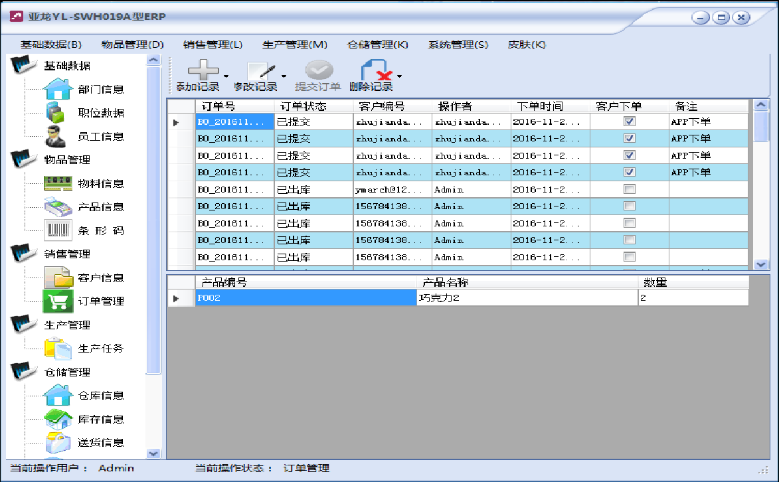Click order grid scroll down arrow
Image resolution: width=779 pixels, height=482 pixels.
[760, 264]
